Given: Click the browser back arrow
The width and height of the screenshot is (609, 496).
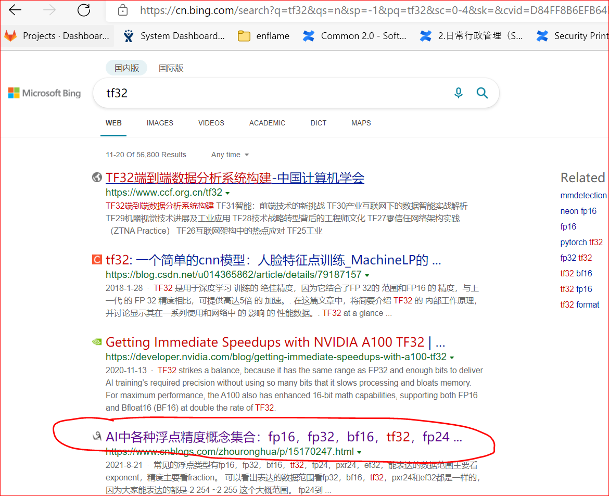Looking at the screenshot, I should 15,10.
